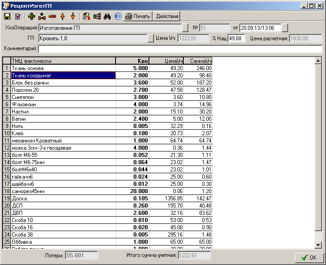The image size is (326, 265).
Task: Select the row Настил
Action: (107, 112)
